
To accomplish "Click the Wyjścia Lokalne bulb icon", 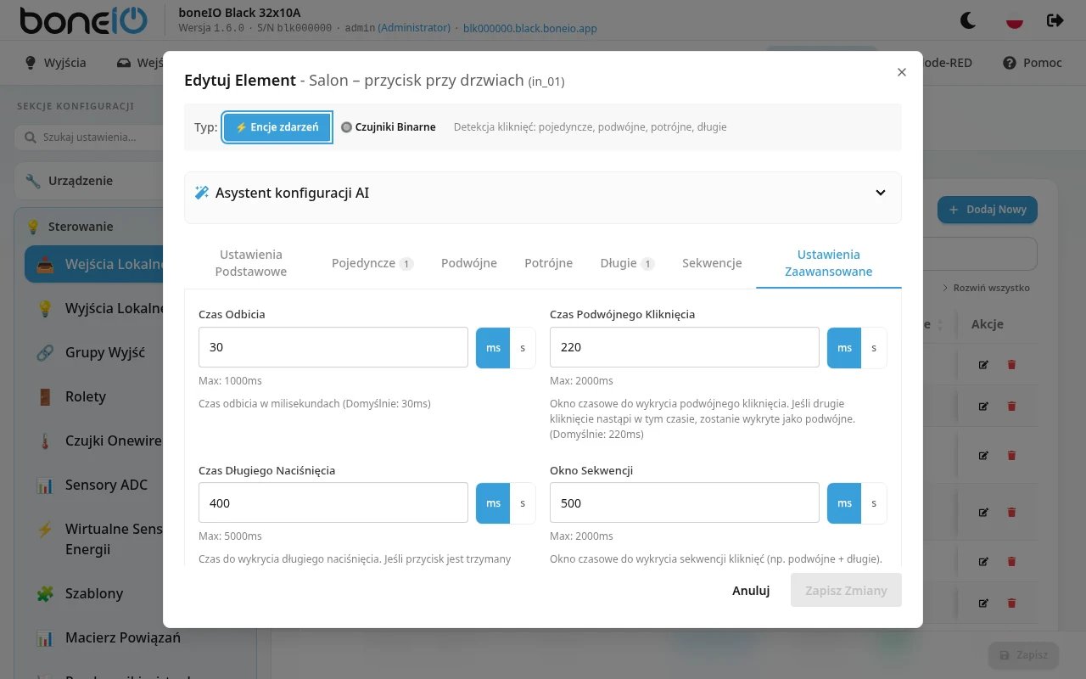I will 46,308.
